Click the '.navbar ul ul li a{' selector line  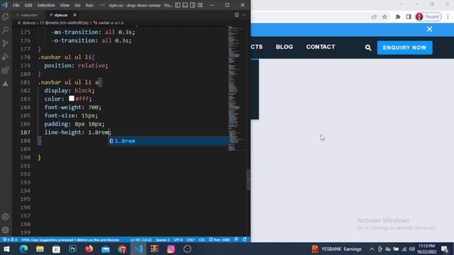pos(70,82)
